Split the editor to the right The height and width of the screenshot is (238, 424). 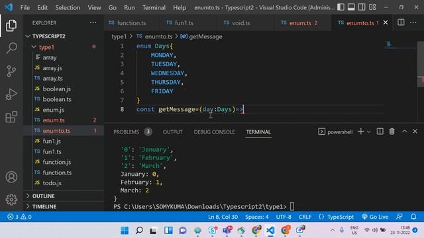pyautogui.click(x=401, y=22)
